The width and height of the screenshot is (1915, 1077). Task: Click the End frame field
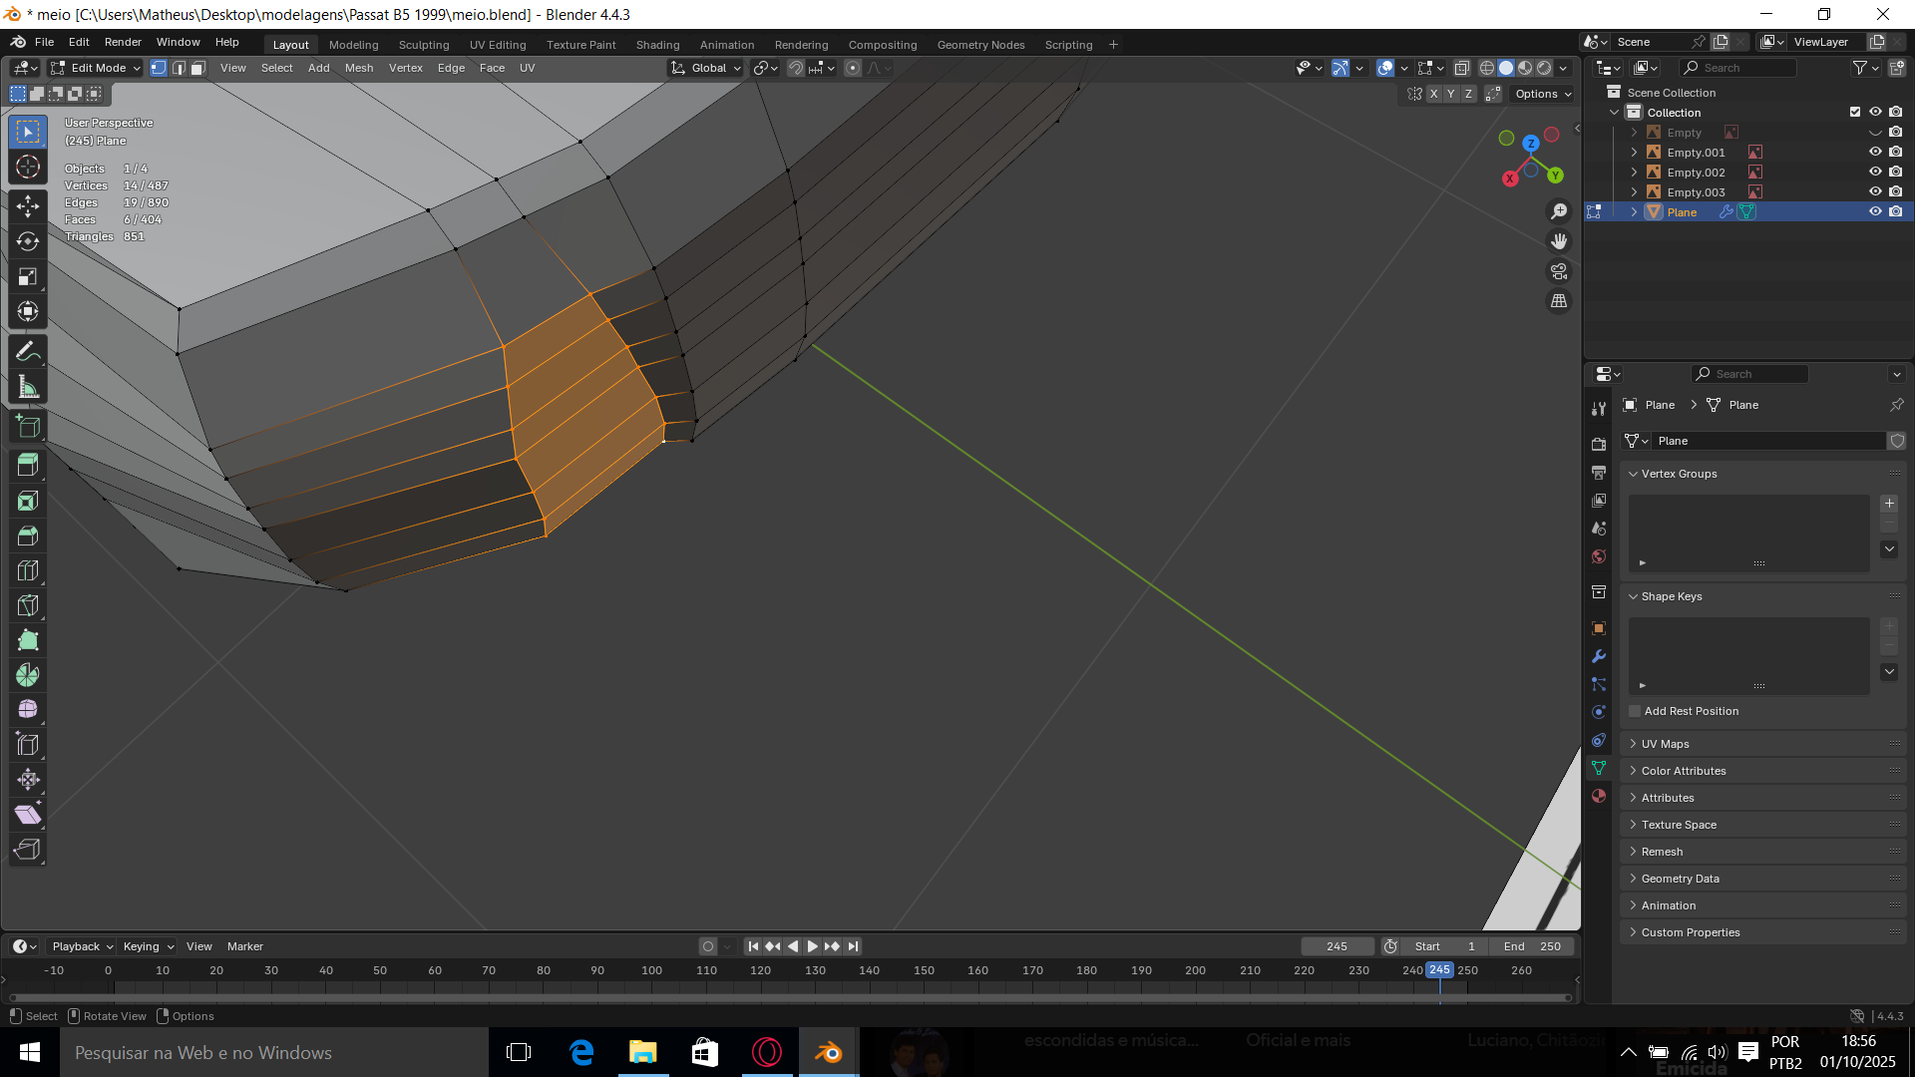[1531, 946]
